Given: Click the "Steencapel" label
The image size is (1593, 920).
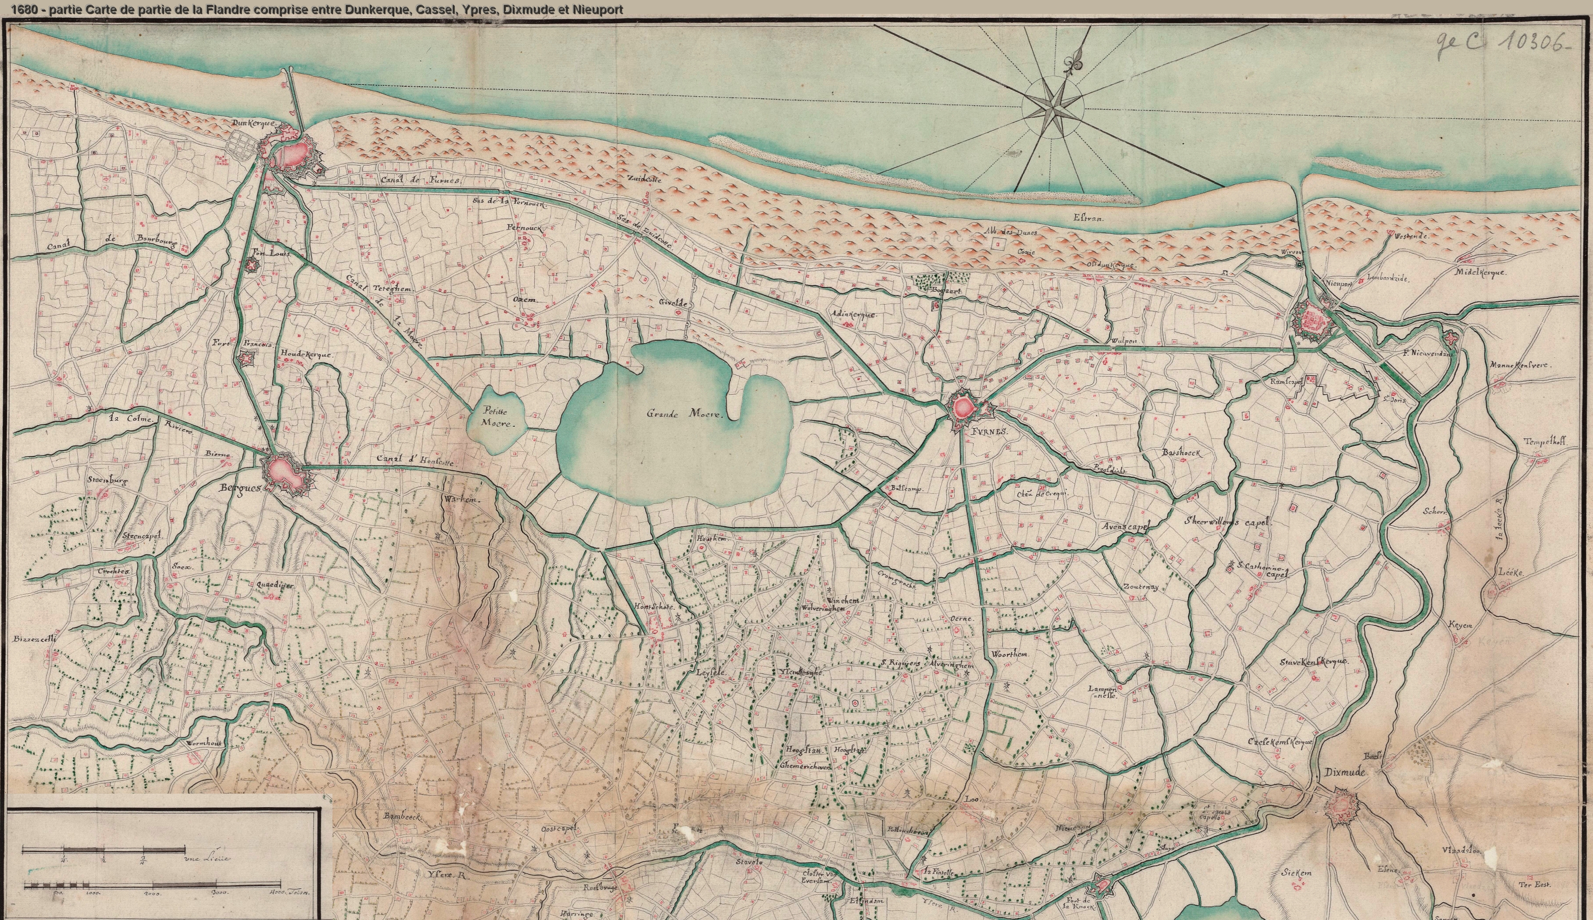Looking at the screenshot, I should point(143,535).
